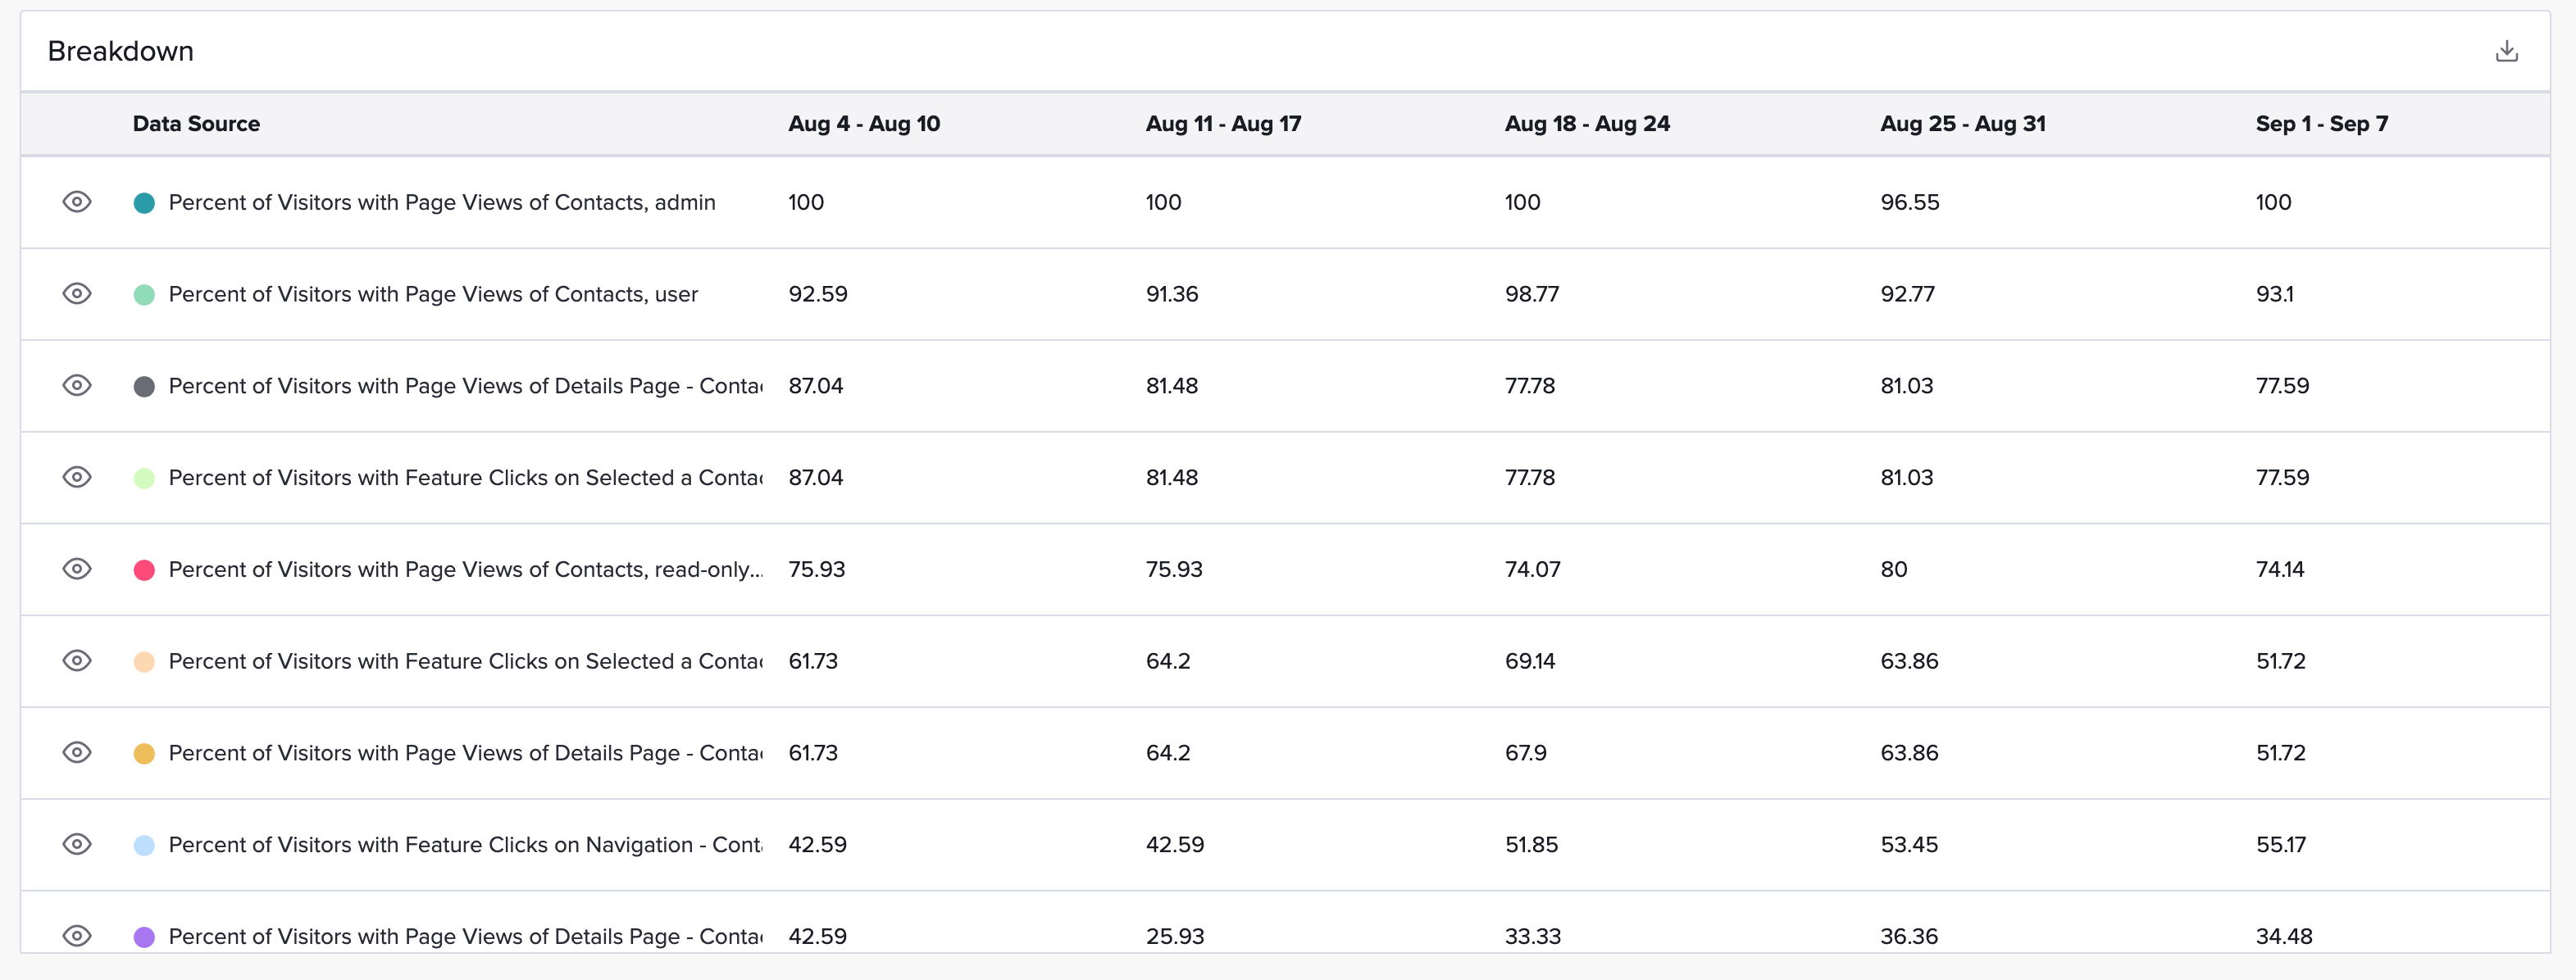Viewport: 2576px width, 980px height.
Task: Click value 92.59 in Contacts, user row
Action: click(818, 295)
